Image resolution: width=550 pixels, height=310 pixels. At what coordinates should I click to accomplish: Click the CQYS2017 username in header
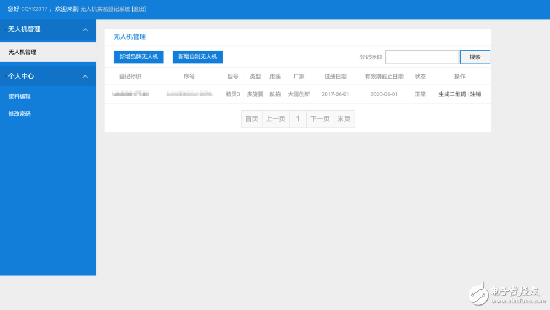tap(34, 9)
